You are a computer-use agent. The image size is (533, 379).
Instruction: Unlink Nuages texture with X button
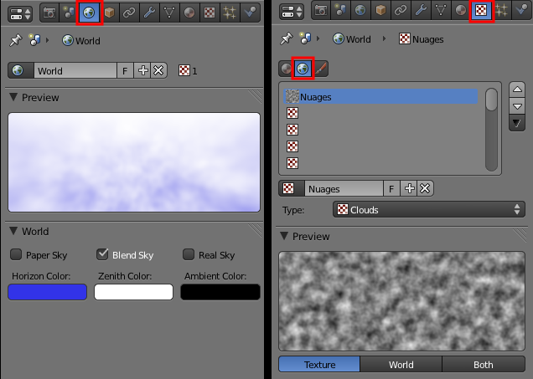425,188
